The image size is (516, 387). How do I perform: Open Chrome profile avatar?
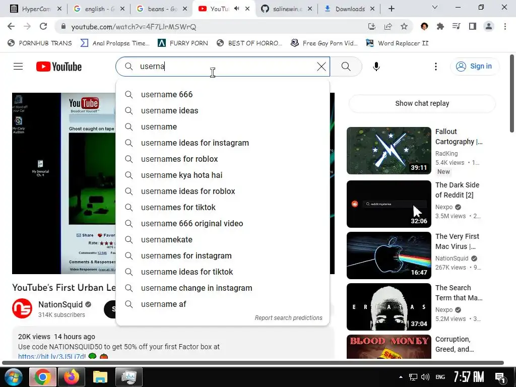pyautogui.click(x=489, y=26)
